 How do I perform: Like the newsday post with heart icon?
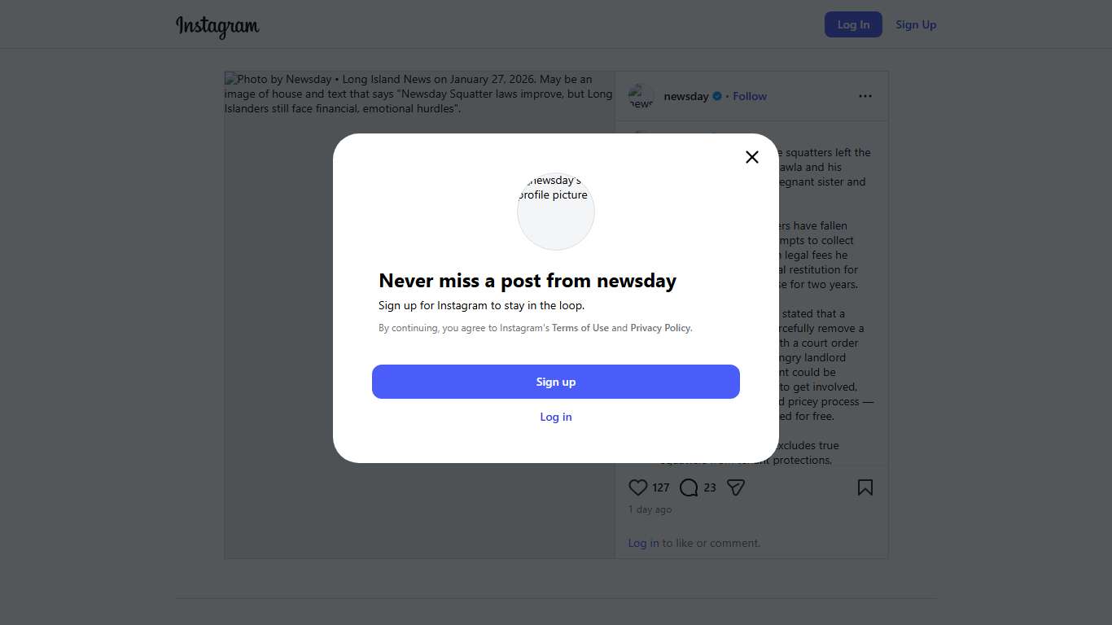point(638,487)
